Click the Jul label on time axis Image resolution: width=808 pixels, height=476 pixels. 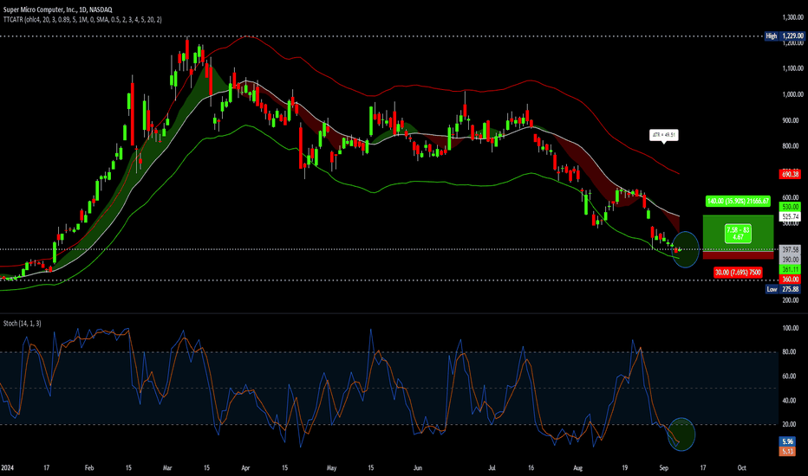click(x=492, y=467)
